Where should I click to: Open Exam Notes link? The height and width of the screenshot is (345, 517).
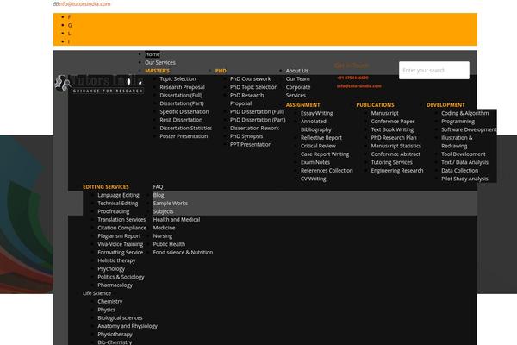315,162
